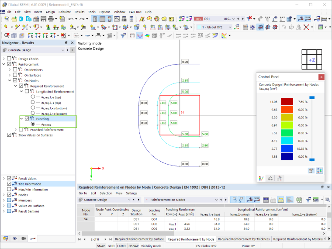The width and height of the screenshot is (332, 249).
Task: Expand the Provided Reinforcement tree node
Action: pyautogui.click(x=16, y=130)
